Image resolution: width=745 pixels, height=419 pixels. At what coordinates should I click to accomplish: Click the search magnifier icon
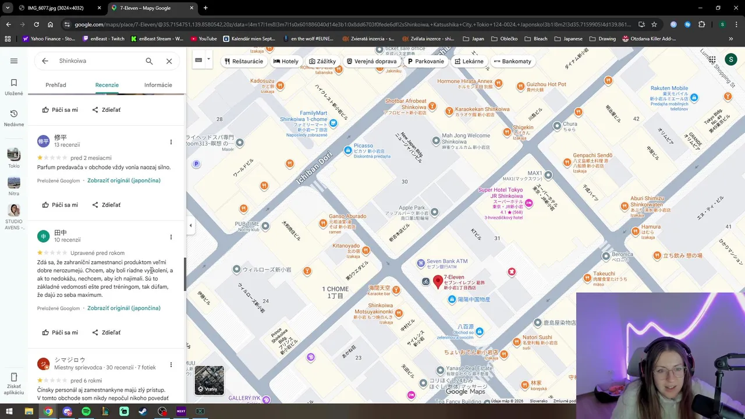pos(149,61)
